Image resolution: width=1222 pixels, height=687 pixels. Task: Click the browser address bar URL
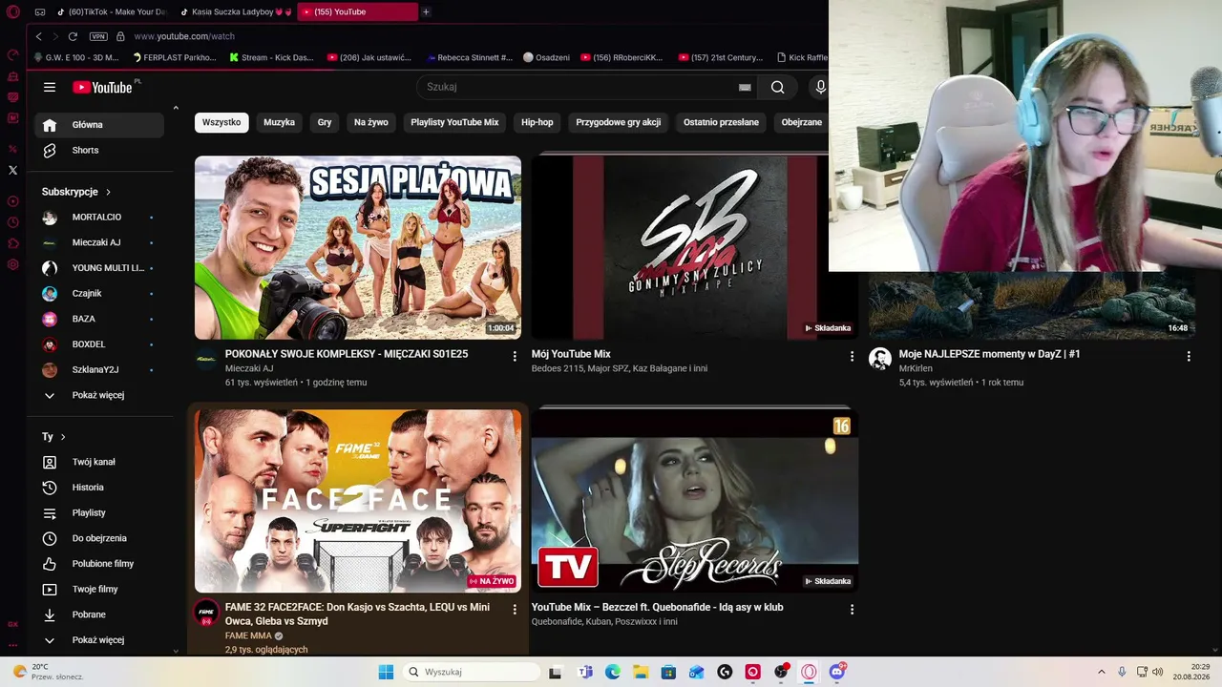(184, 36)
